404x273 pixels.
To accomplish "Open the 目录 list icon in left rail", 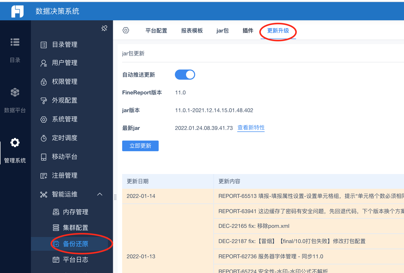I will pyautogui.click(x=15, y=42).
